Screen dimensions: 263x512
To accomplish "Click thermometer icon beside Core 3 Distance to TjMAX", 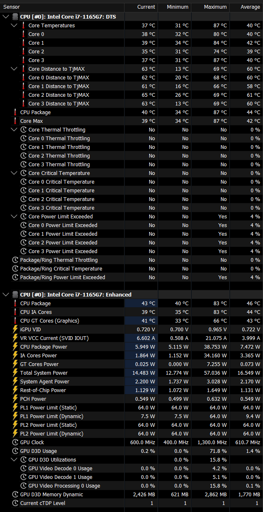I will tap(23, 103).
